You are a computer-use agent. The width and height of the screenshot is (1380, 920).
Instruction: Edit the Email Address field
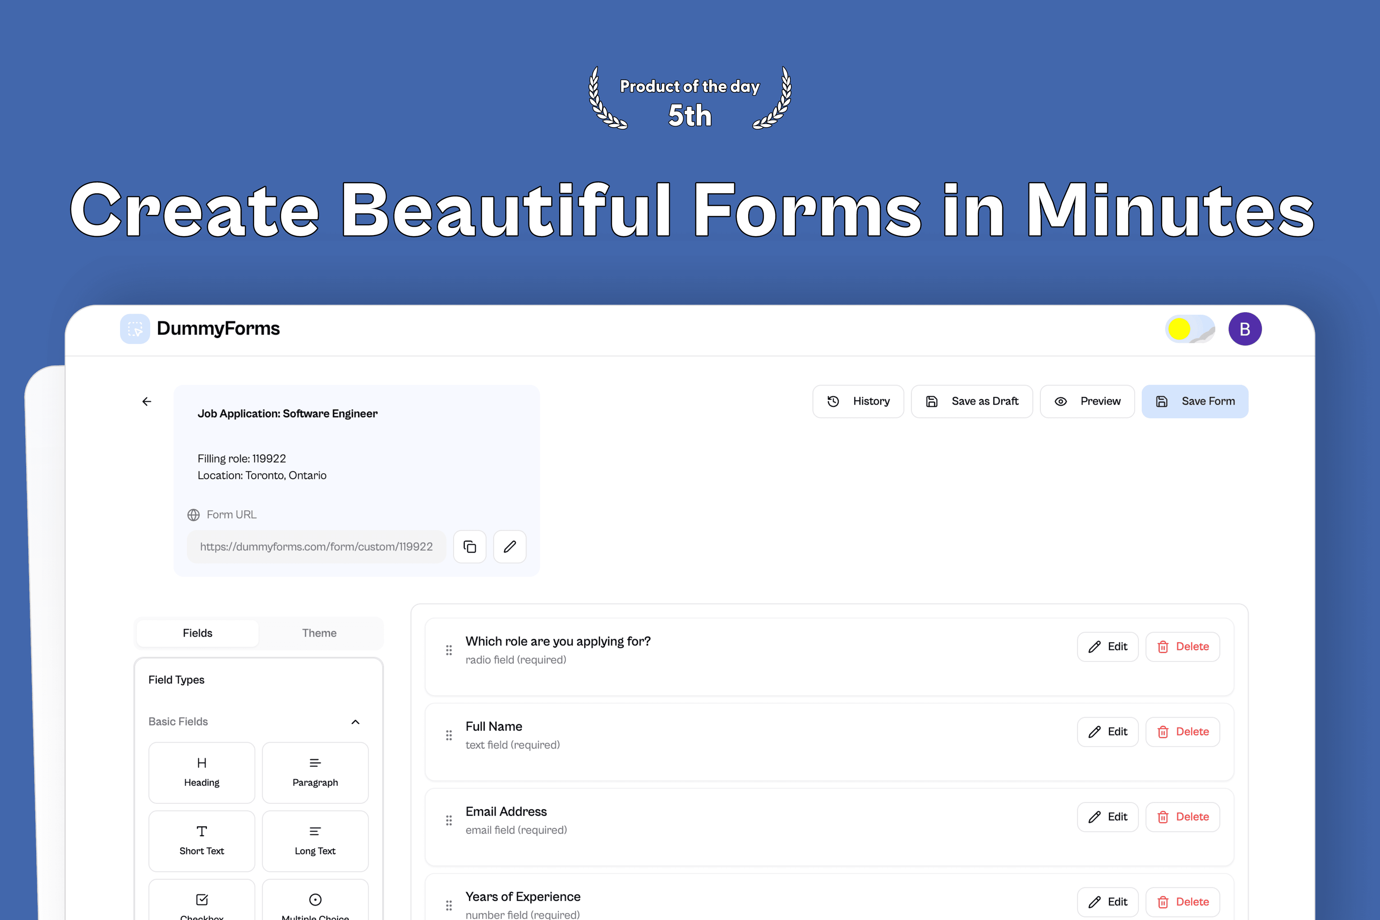point(1108,817)
